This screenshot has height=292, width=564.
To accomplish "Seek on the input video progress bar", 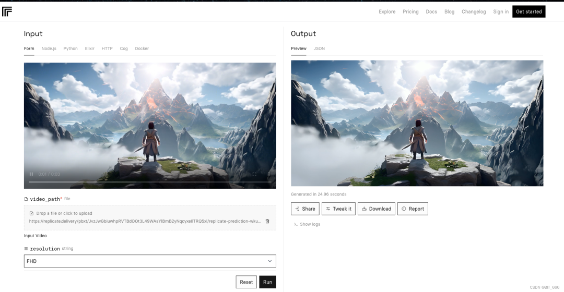I will coord(150,182).
